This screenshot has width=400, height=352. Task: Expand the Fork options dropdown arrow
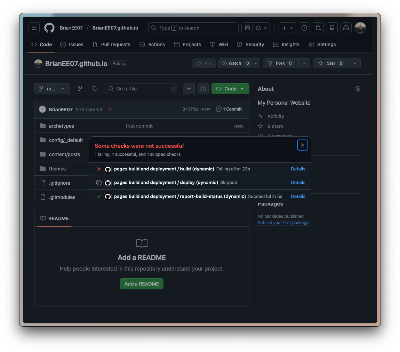point(304,63)
